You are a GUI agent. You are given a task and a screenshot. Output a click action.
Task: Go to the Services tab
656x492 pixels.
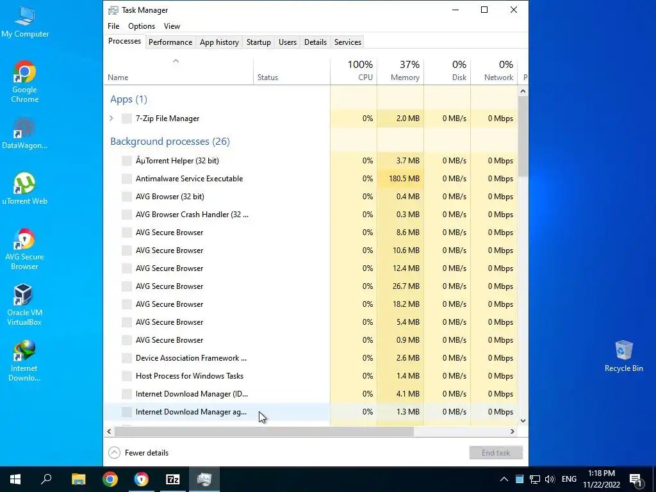[348, 42]
